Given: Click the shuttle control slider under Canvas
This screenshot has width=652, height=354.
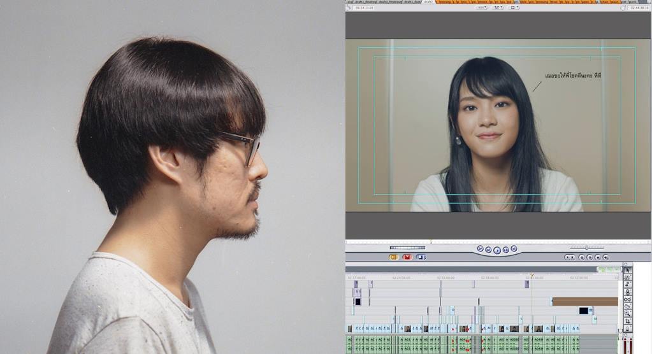Looking at the screenshot, I should [x=407, y=248].
